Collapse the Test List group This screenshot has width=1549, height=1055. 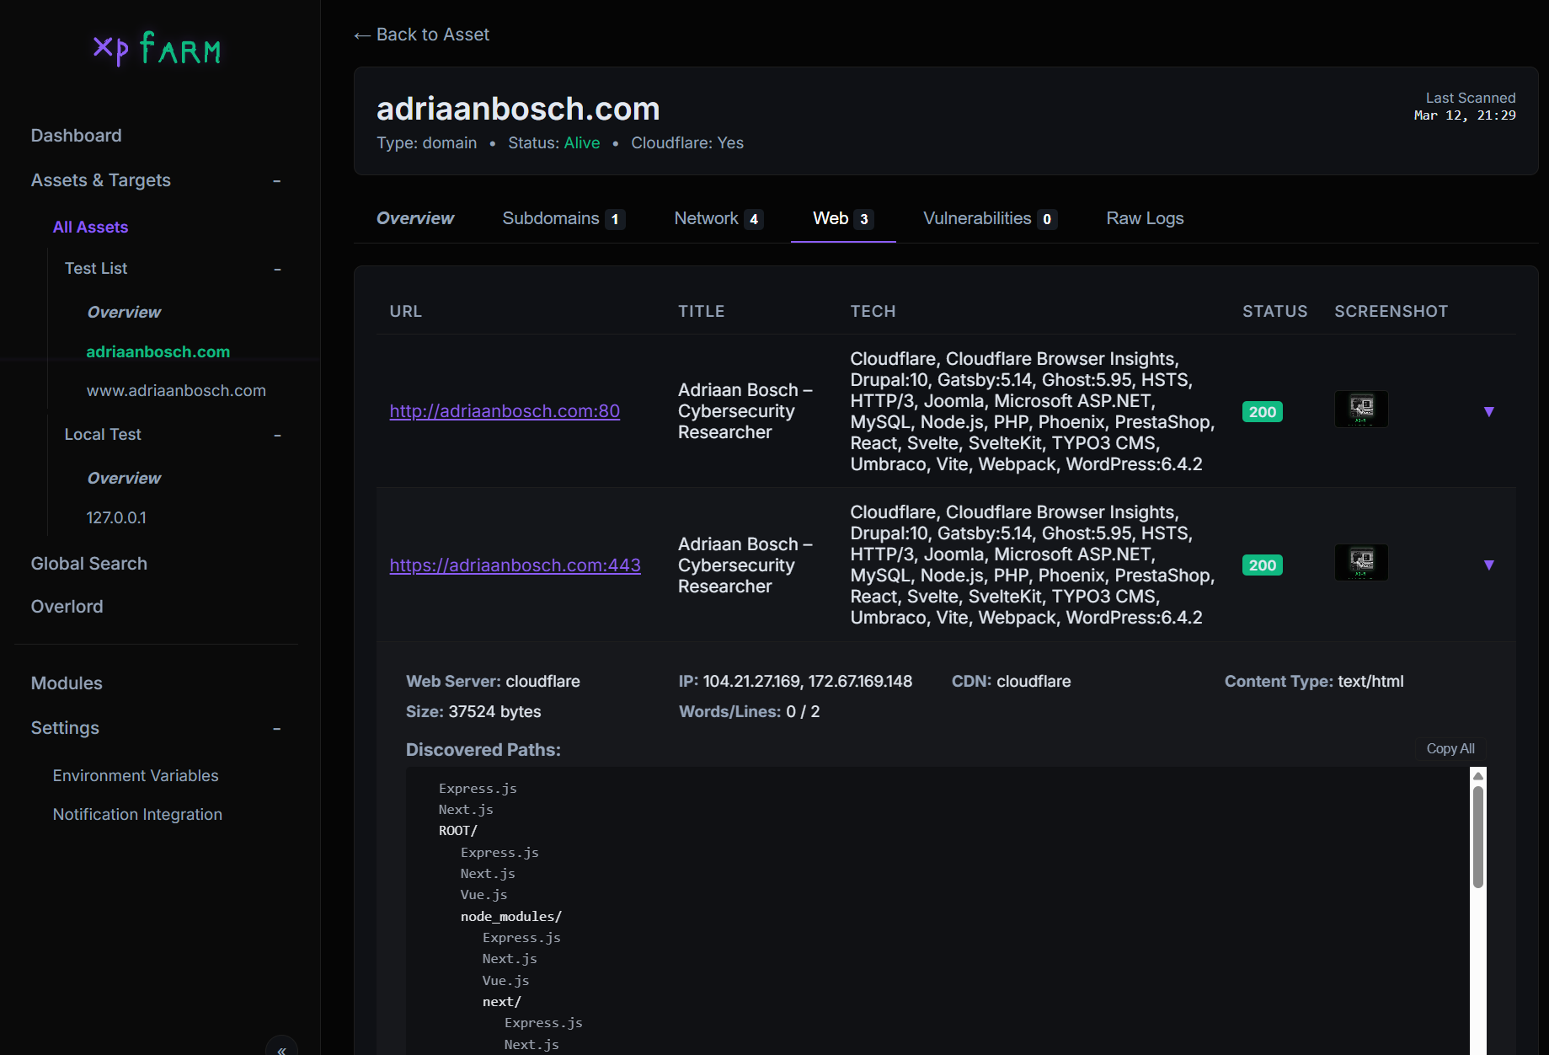(x=277, y=270)
